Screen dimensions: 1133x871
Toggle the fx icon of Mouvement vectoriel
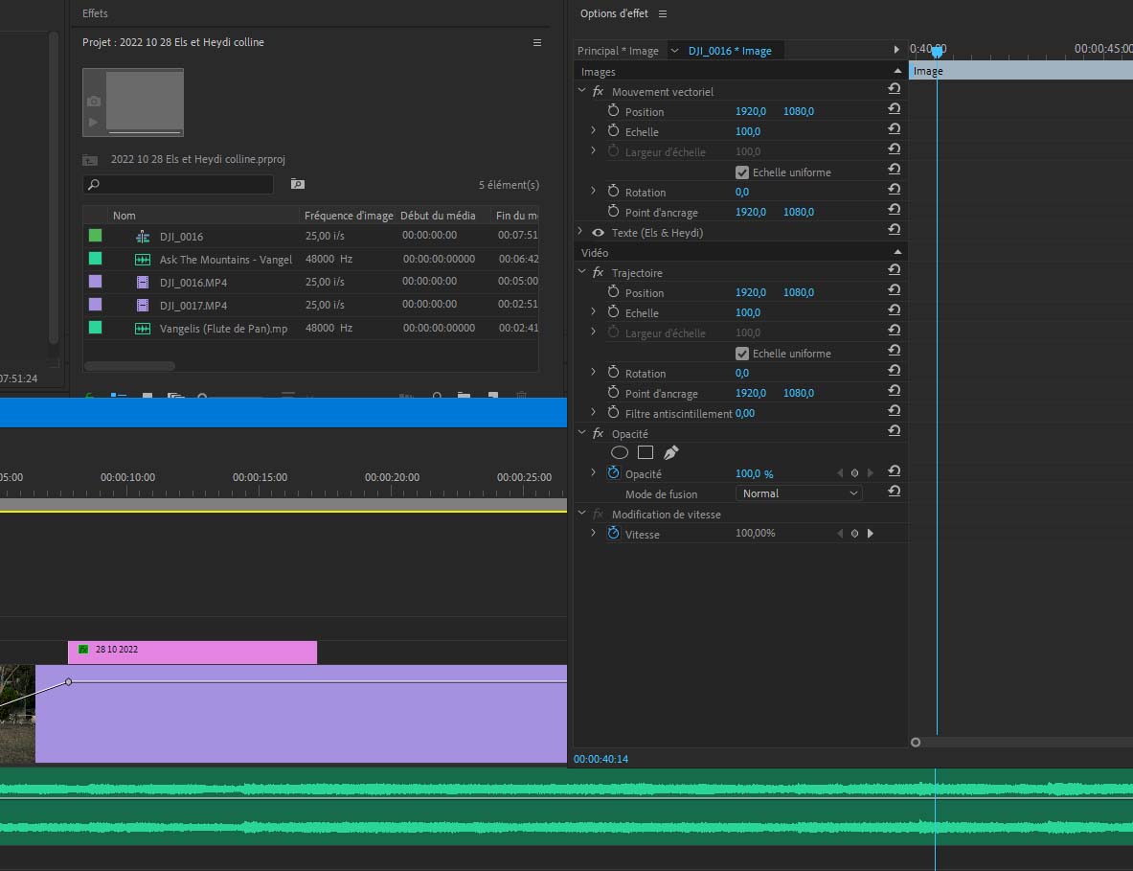click(599, 91)
